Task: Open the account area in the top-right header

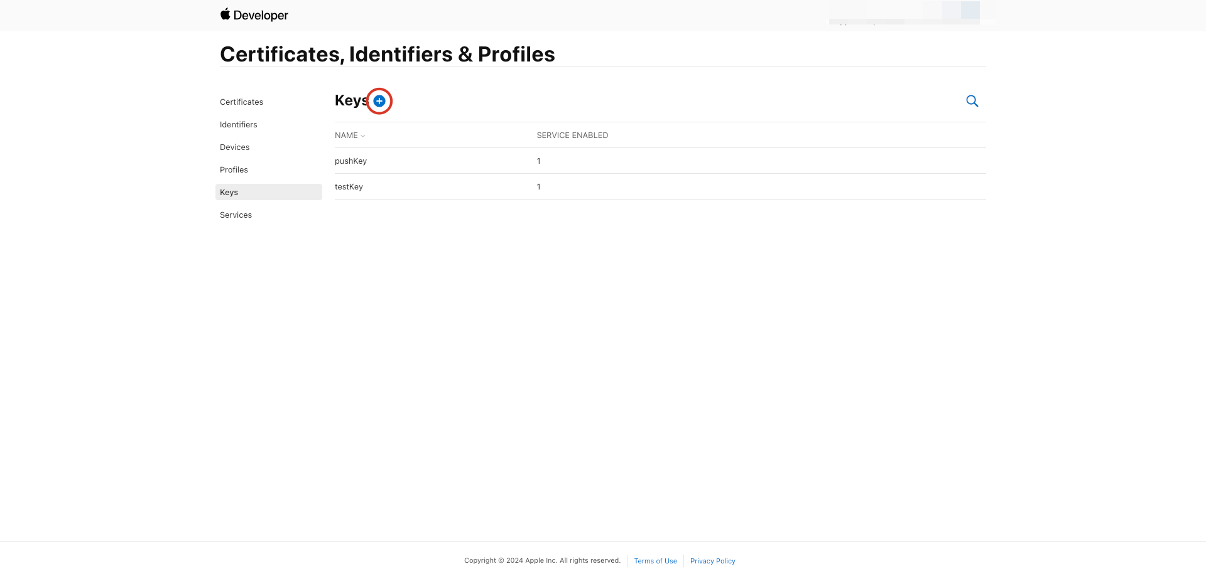Action: click(x=905, y=13)
